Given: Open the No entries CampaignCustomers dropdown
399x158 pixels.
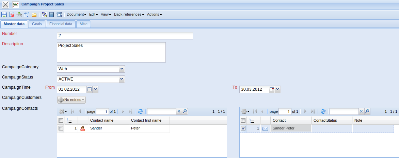Looking at the screenshot, I should [x=71, y=100].
